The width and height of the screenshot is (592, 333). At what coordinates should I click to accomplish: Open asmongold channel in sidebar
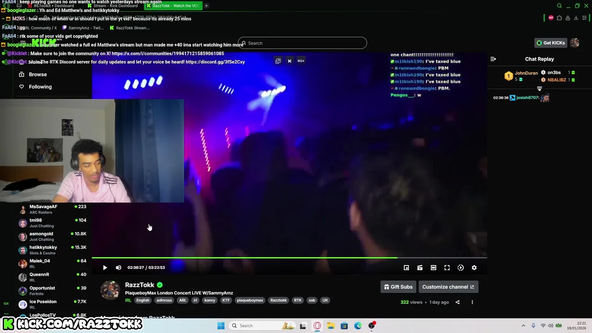[52, 236]
